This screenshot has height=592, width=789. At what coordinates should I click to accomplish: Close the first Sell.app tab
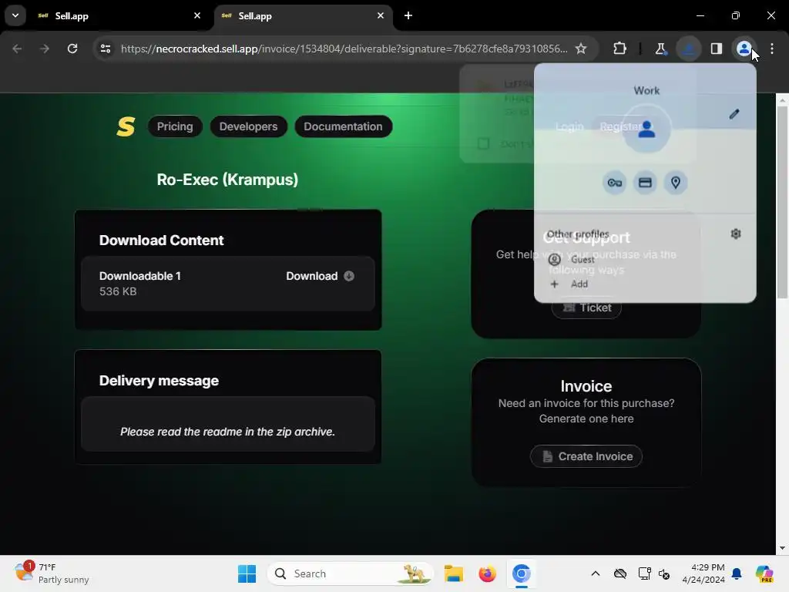[197, 15]
